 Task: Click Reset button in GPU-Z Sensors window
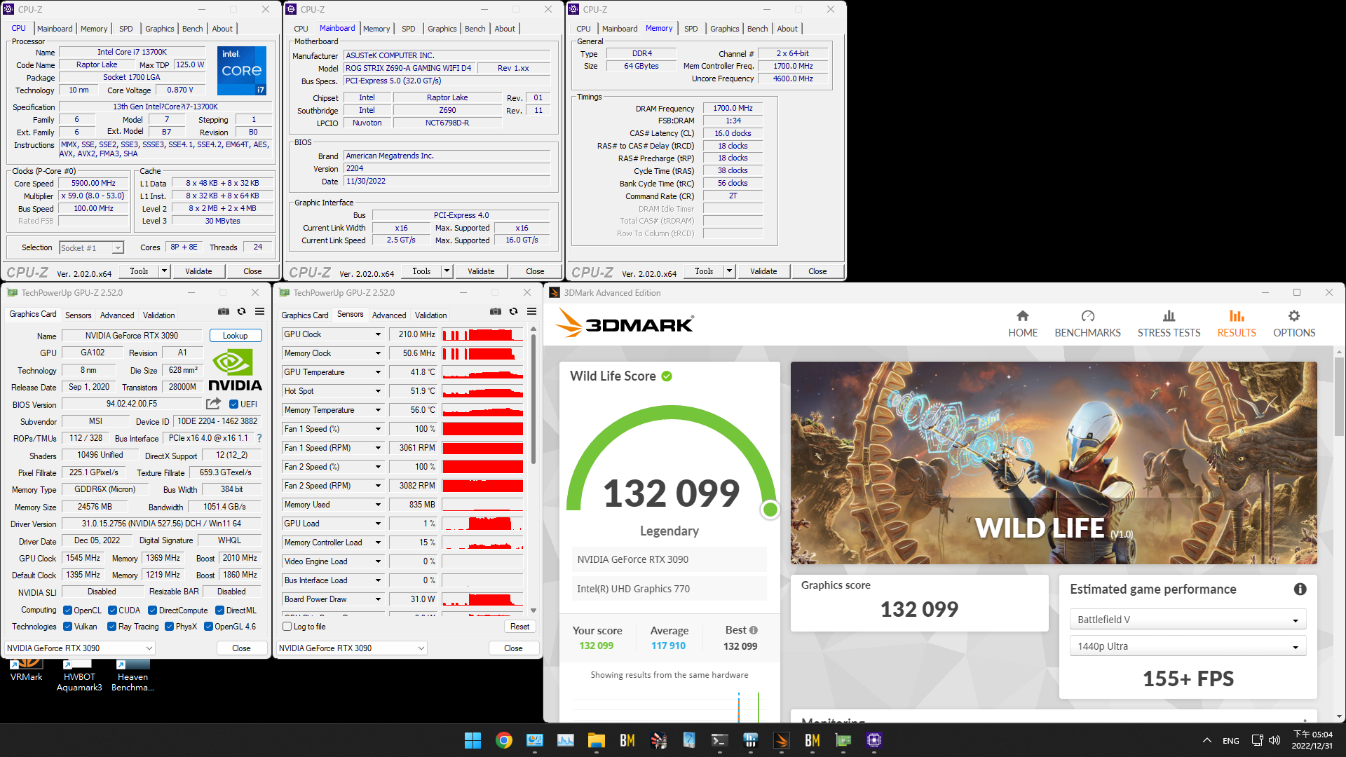point(519,627)
